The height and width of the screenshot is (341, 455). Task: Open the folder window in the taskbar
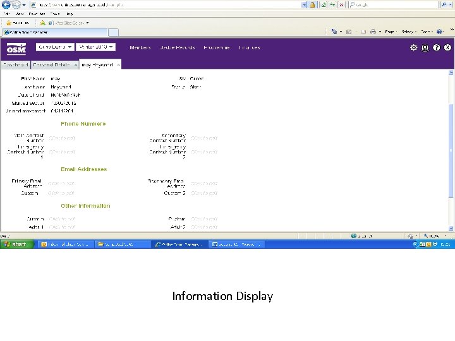[122, 244]
